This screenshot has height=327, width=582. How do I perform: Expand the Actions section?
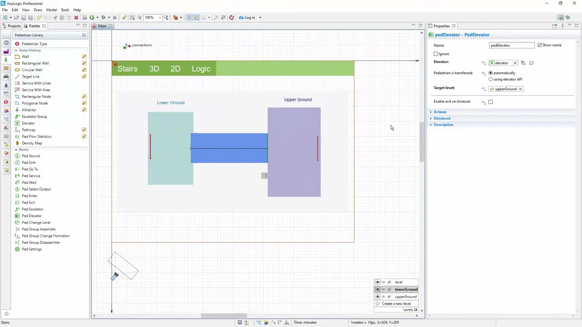439,112
